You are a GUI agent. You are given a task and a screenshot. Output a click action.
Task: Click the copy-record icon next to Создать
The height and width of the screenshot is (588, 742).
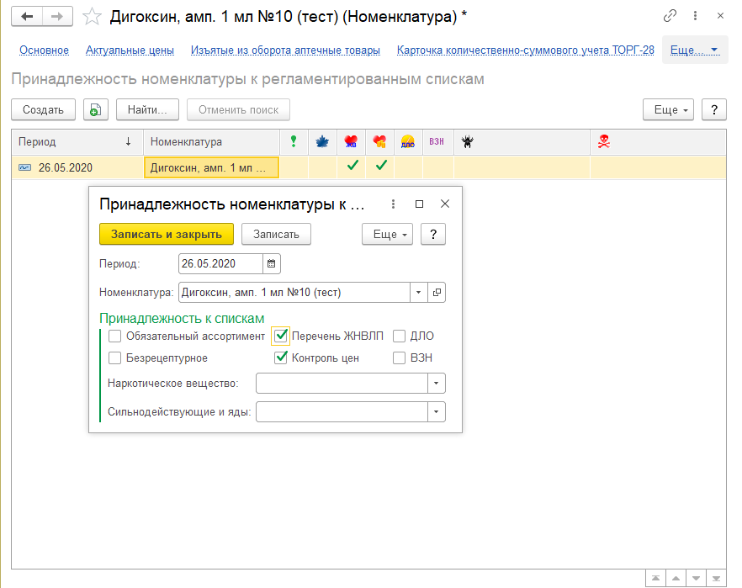pyautogui.click(x=96, y=109)
